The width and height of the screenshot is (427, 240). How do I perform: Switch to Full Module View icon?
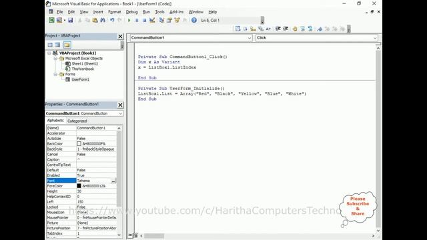[135, 235]
